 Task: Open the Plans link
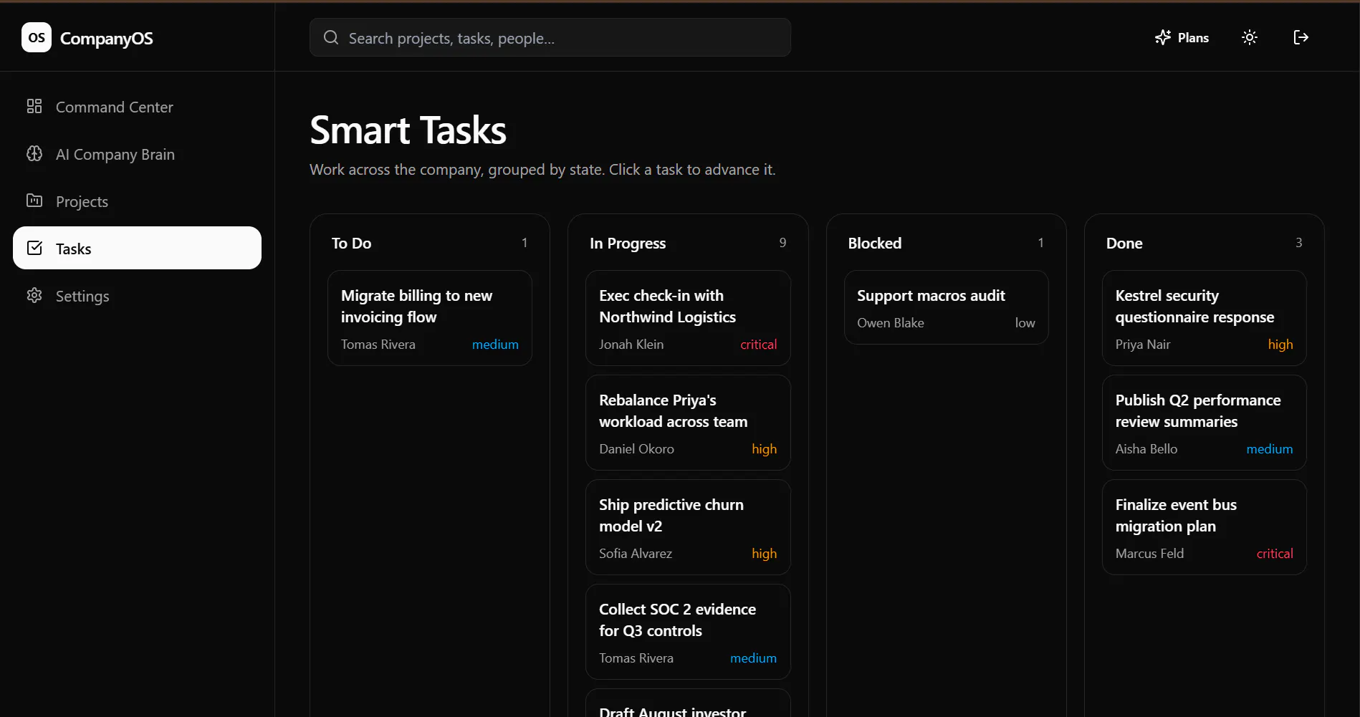tap(1182, 37)
